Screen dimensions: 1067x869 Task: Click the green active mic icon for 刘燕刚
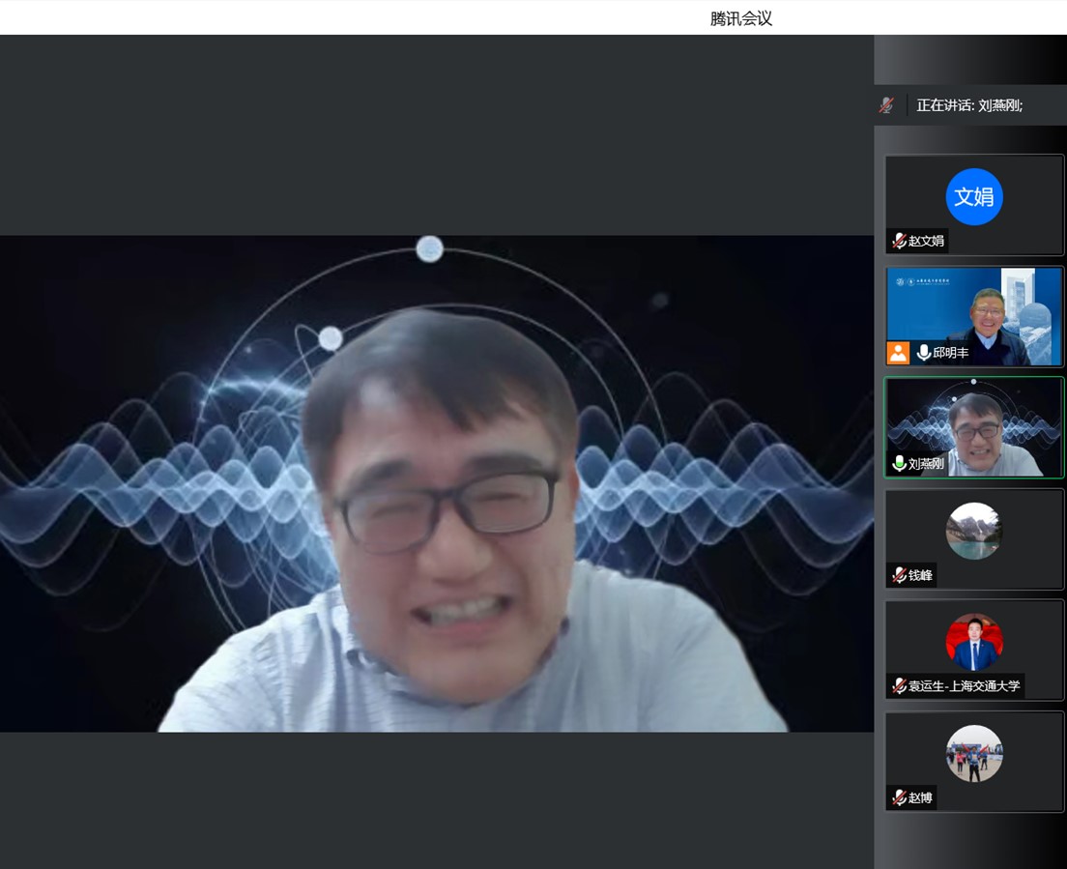[x=899, y=464]
